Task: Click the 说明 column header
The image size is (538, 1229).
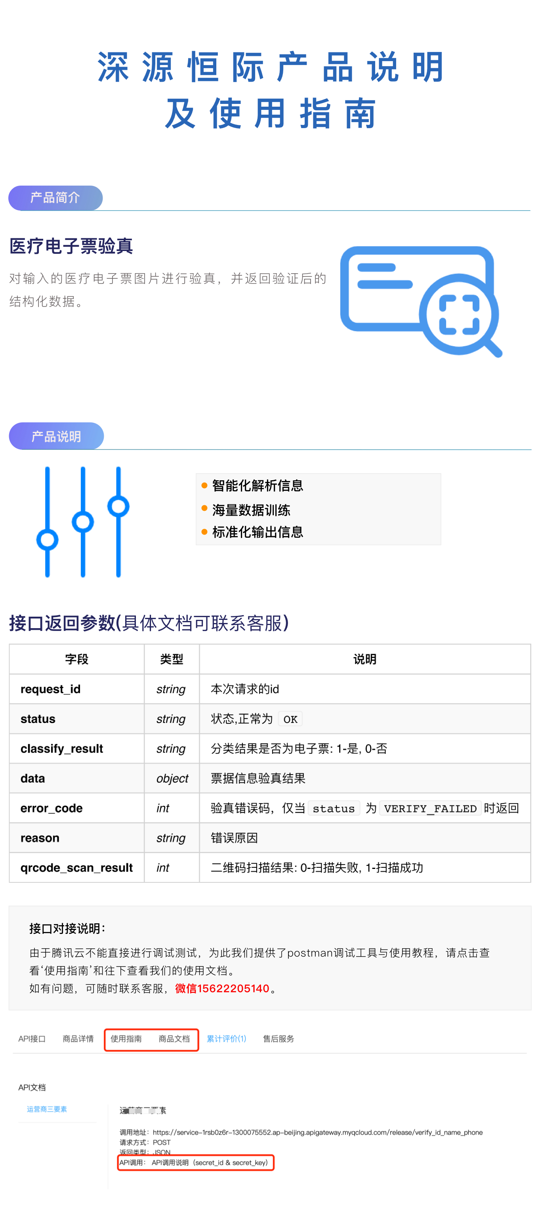Action: [365, 660]
